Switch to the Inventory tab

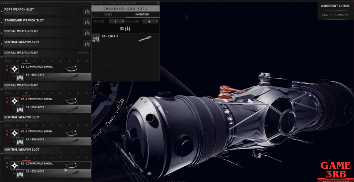(143, 15)
